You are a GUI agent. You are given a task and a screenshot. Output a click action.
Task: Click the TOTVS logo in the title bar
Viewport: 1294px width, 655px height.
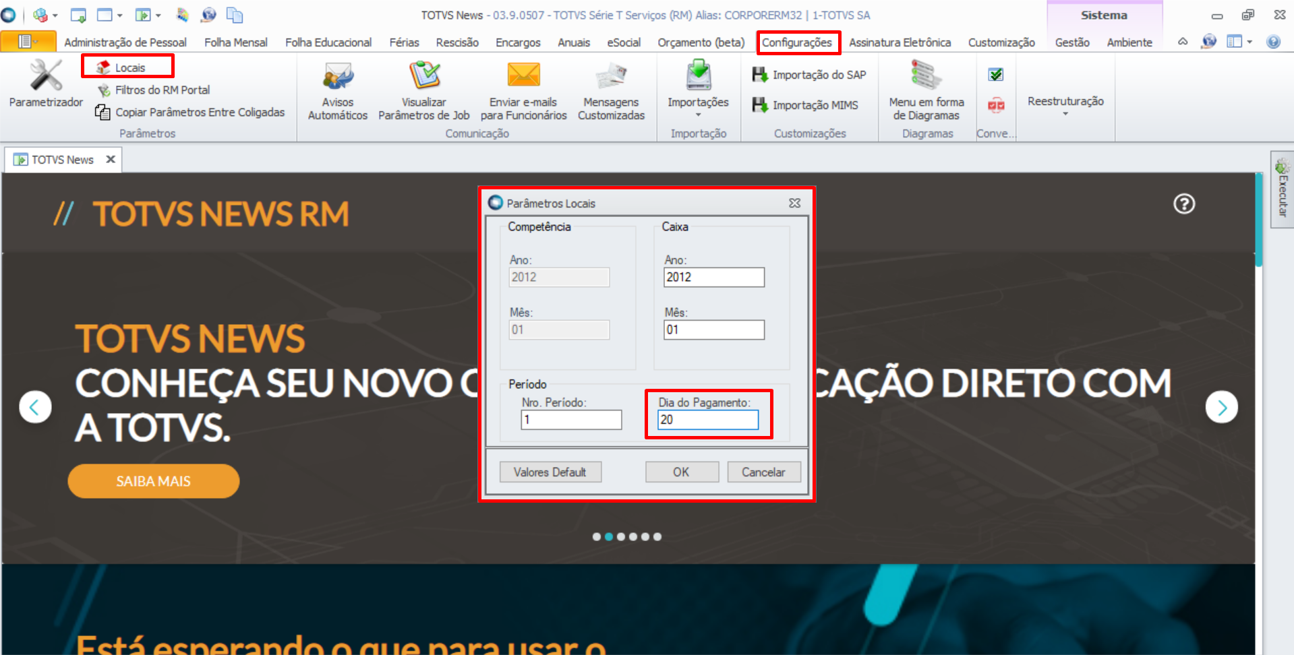tap(8, 15)
